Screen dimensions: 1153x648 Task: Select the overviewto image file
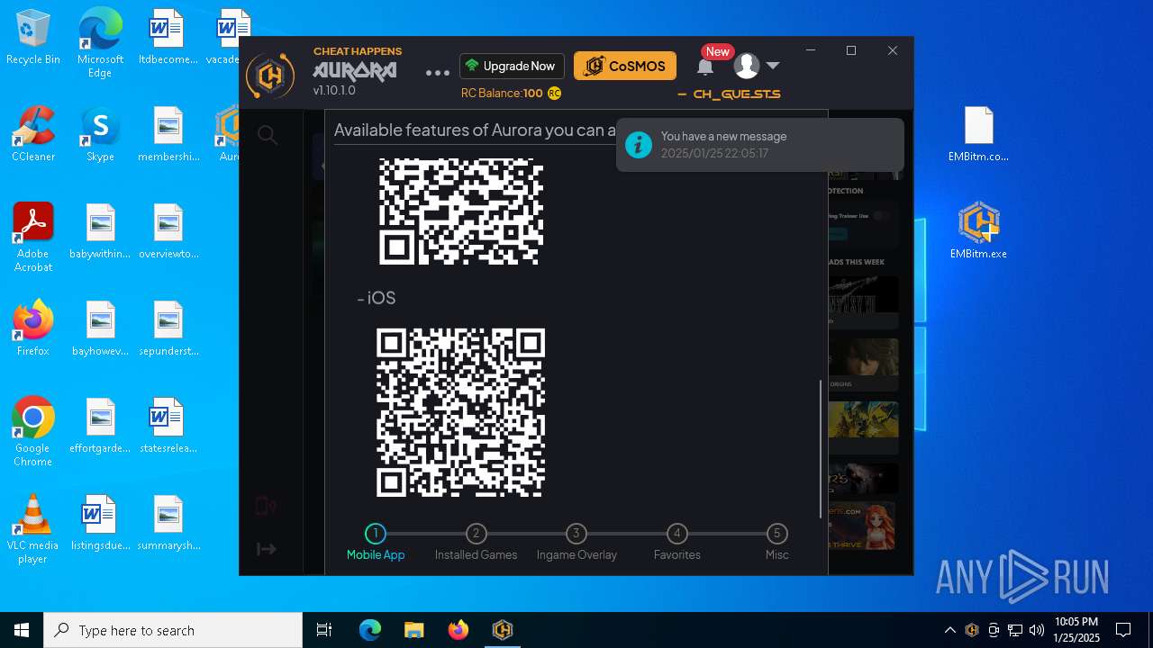pos(168,231)
